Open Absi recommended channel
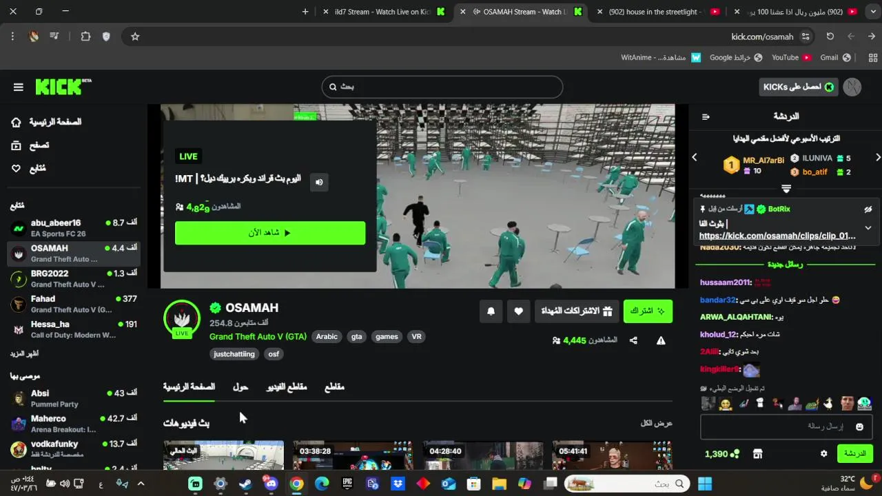This screenshot has height=496, width=882. (74, 399)
